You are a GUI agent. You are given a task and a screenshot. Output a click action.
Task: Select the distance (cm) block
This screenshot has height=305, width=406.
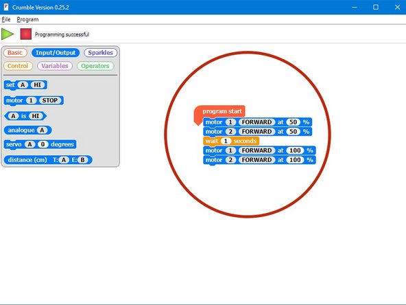pos(48,160)
